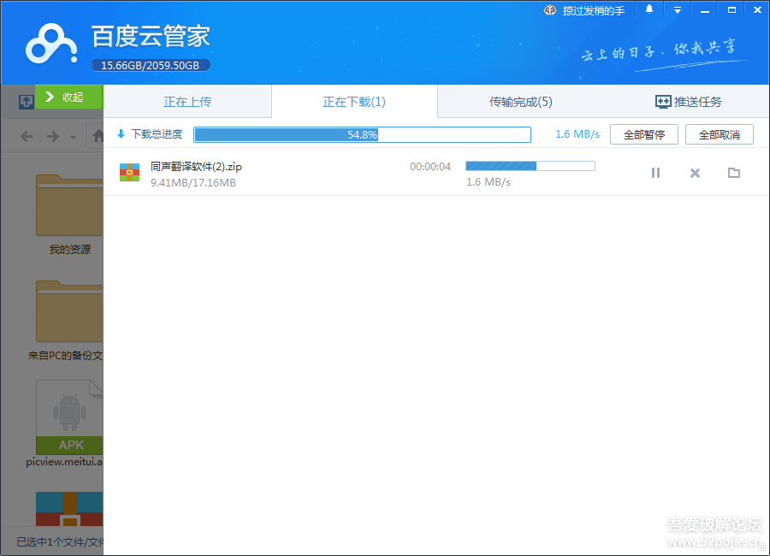Collapse the transfer panel with 收起 button
770x556 pixels.
point(68,97)
